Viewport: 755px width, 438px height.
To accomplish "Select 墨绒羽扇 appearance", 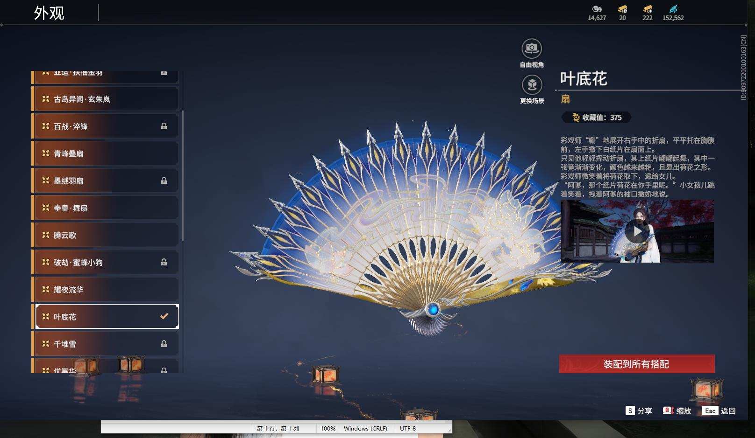I will (x=105, y=181).
